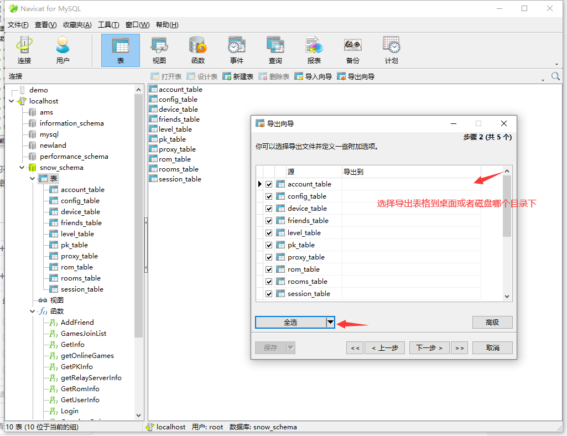Click down arrow of connection tree scrollbar
567x436 pixels.
pyautogui.click(x=138, y=415)
